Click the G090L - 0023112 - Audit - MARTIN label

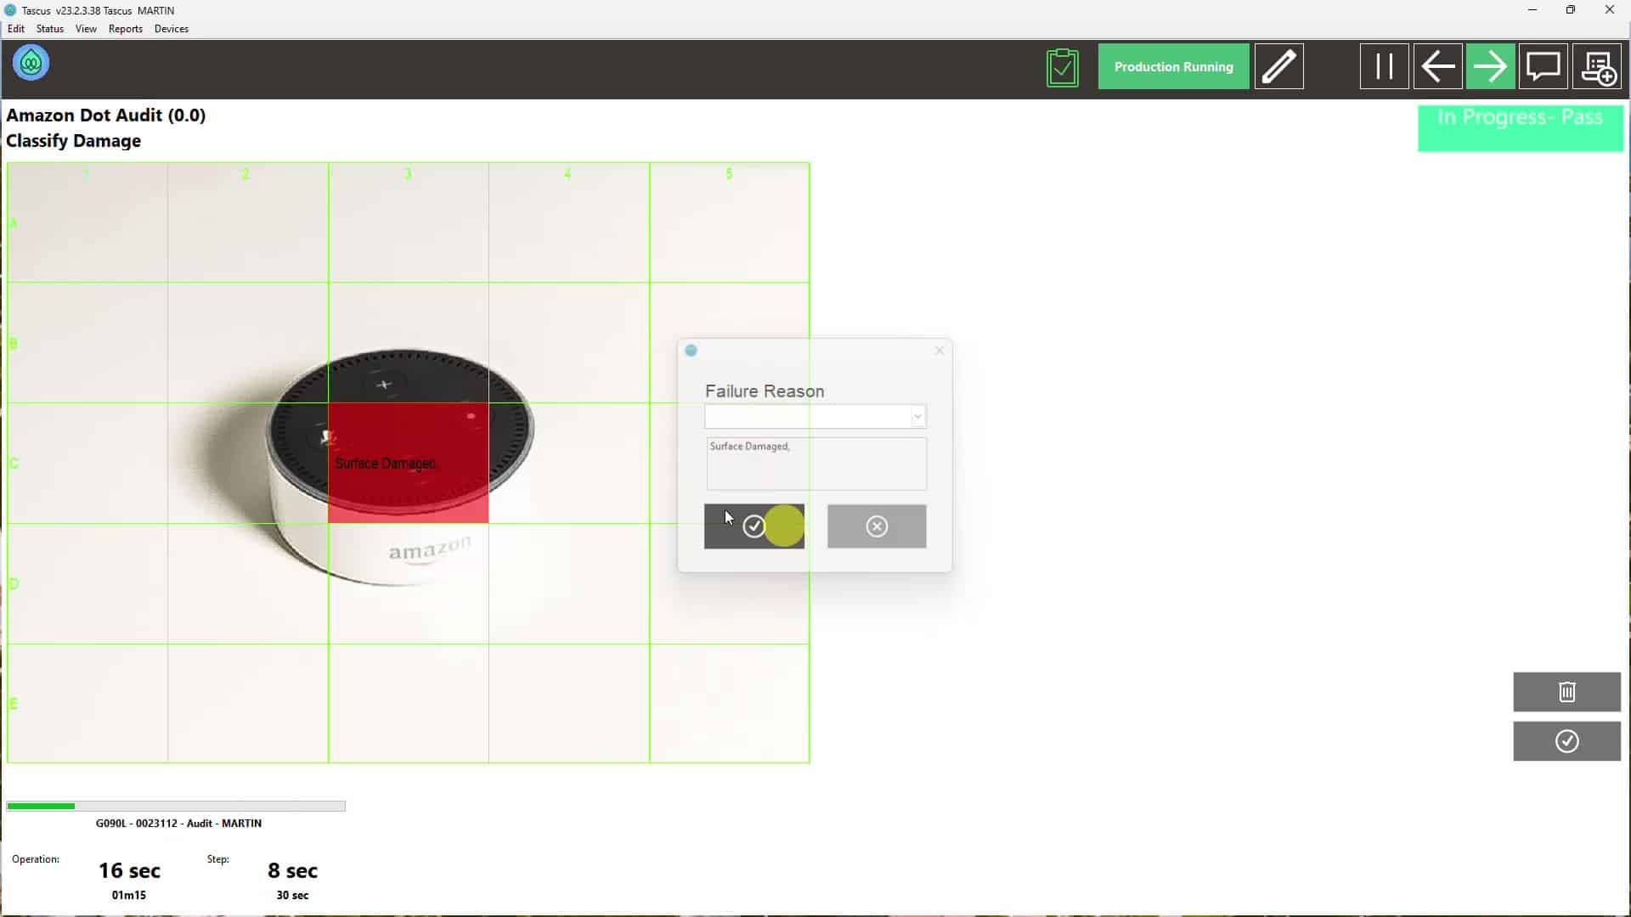pyautogui.click(x=178, y=823)
